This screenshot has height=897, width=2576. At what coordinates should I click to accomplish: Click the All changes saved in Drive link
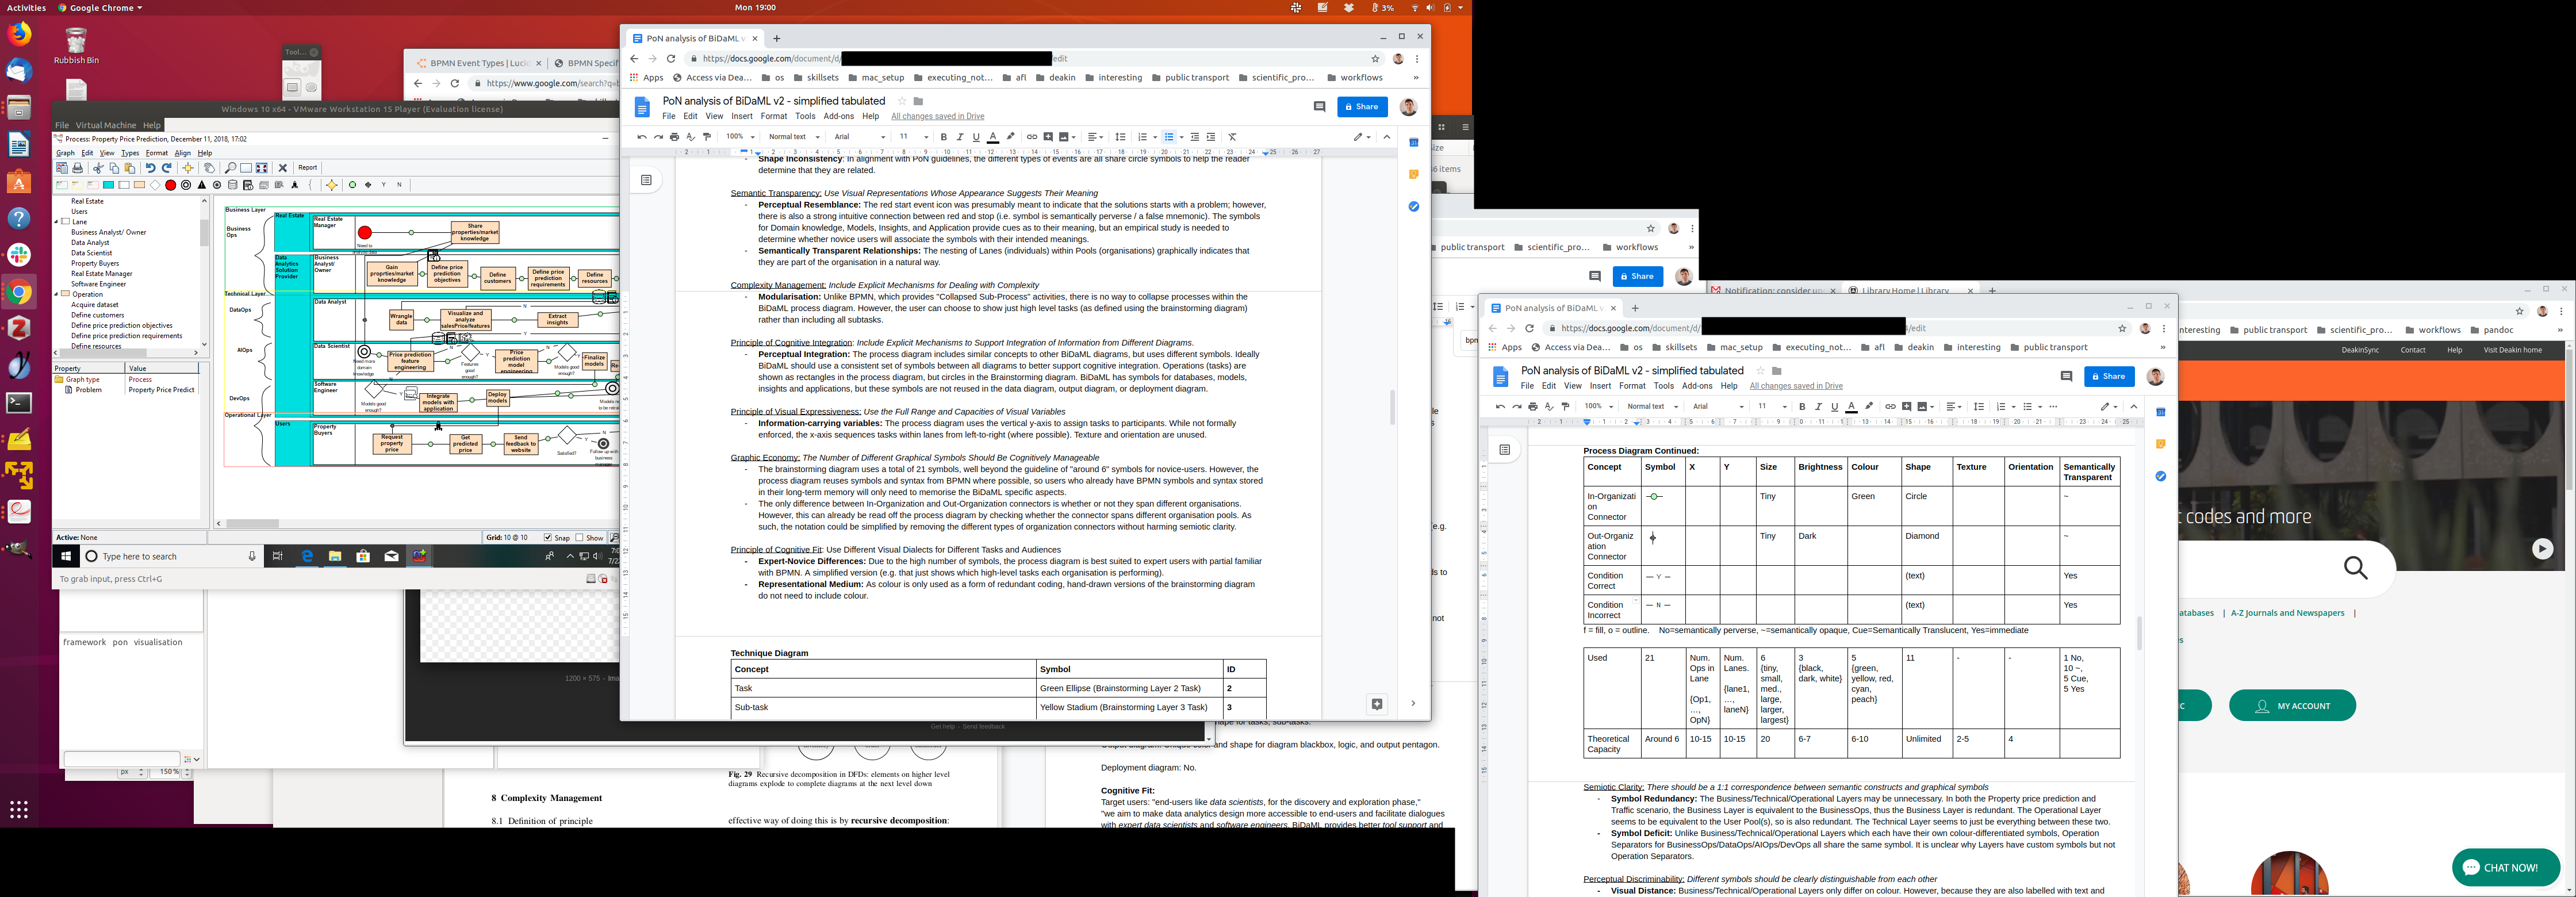[x=937, y=116]
